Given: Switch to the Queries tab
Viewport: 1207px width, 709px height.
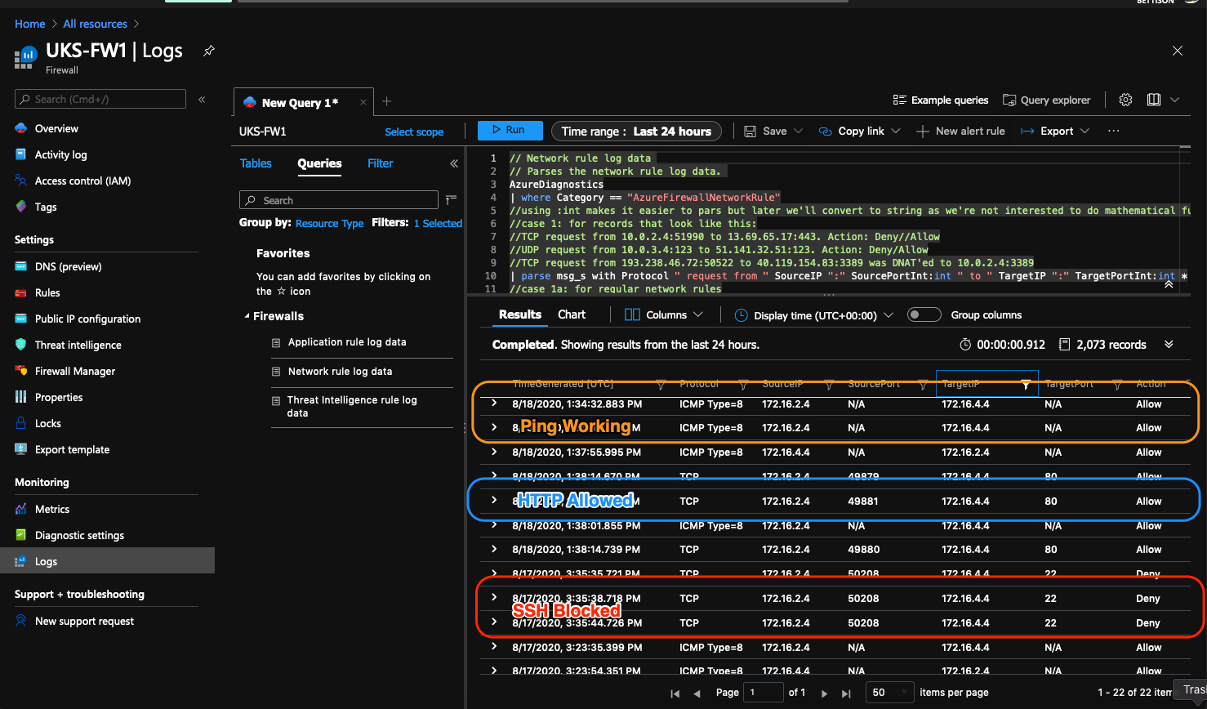Looking at the screenshot, I should [319, 163].
